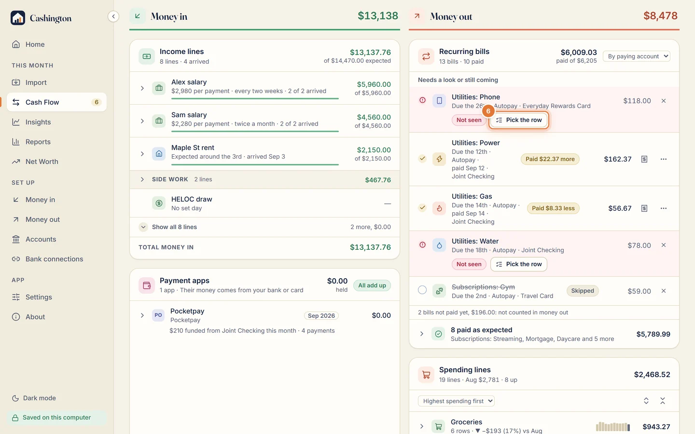Toggle the paid checkmark for Utilities: Gas
This screenshot has width=695, height=434.
422,208
